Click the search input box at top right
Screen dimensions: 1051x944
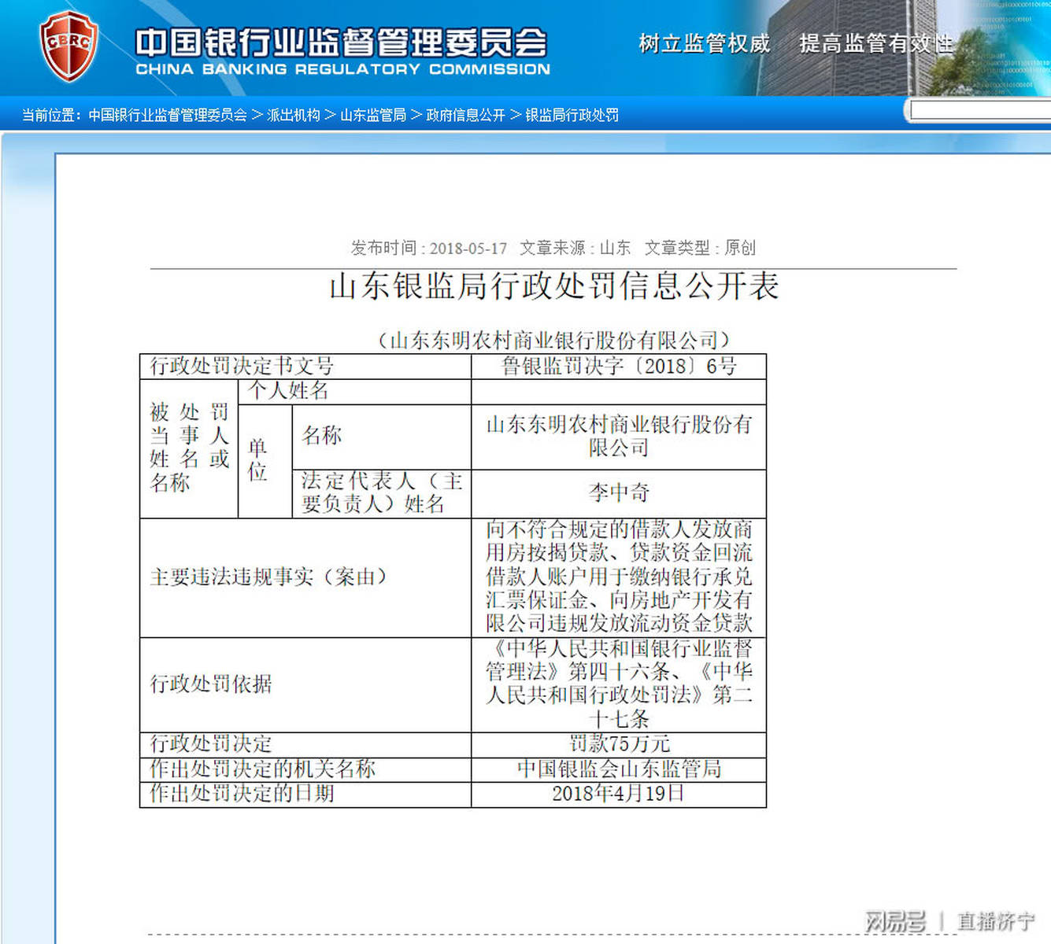(979, 111)
